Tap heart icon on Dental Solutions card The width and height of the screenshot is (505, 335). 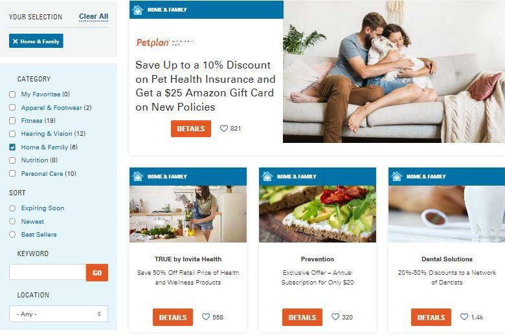[x=464, y=317]
